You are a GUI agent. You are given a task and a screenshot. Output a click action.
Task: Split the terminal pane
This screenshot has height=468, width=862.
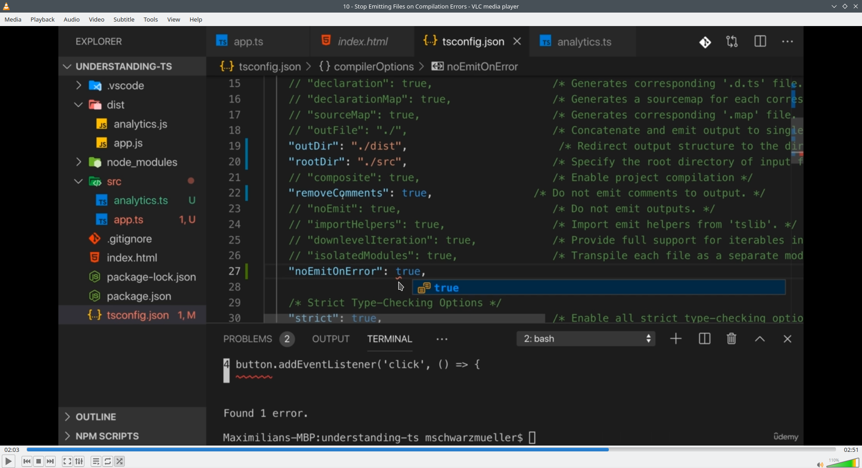704,339
